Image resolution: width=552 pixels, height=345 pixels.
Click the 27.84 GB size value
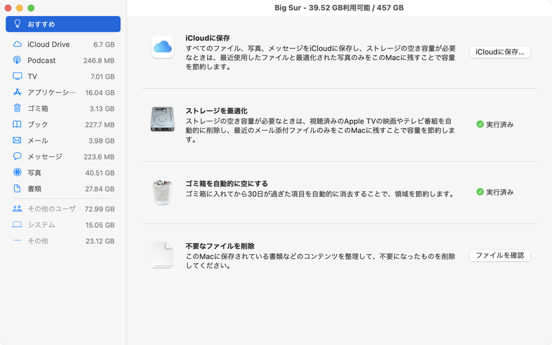click(99, 189)
